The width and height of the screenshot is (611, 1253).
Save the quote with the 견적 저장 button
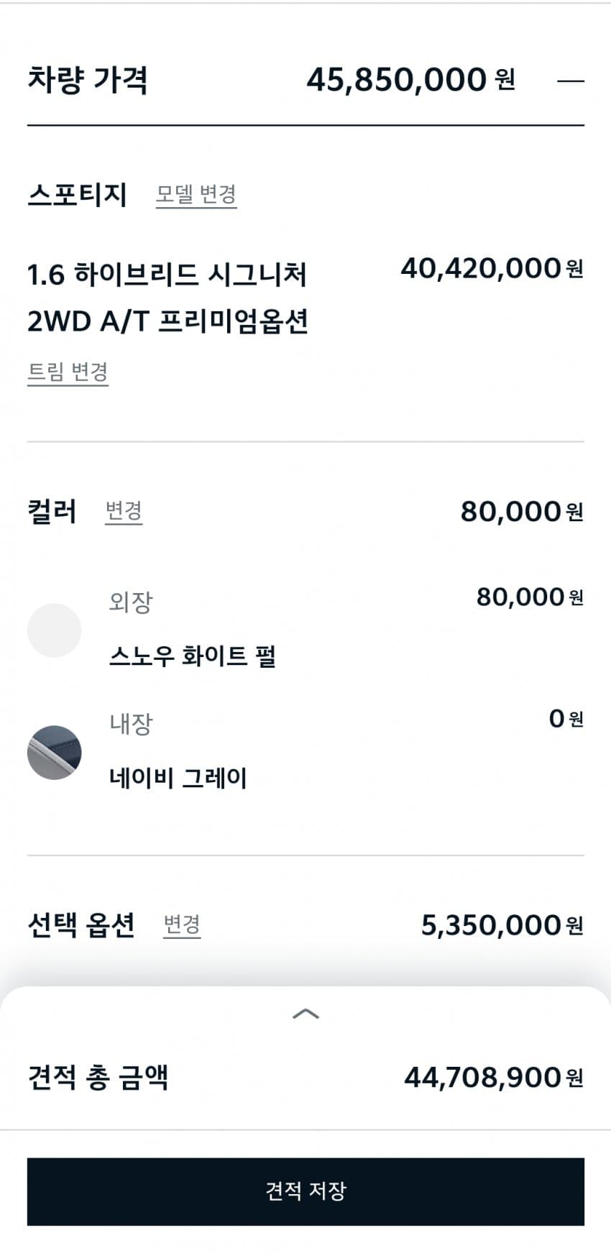tap(305, 1191)
